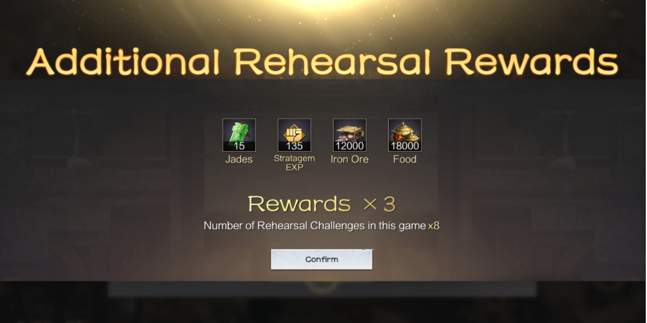Tap the 15 quantity on Jades

(239, 146)
